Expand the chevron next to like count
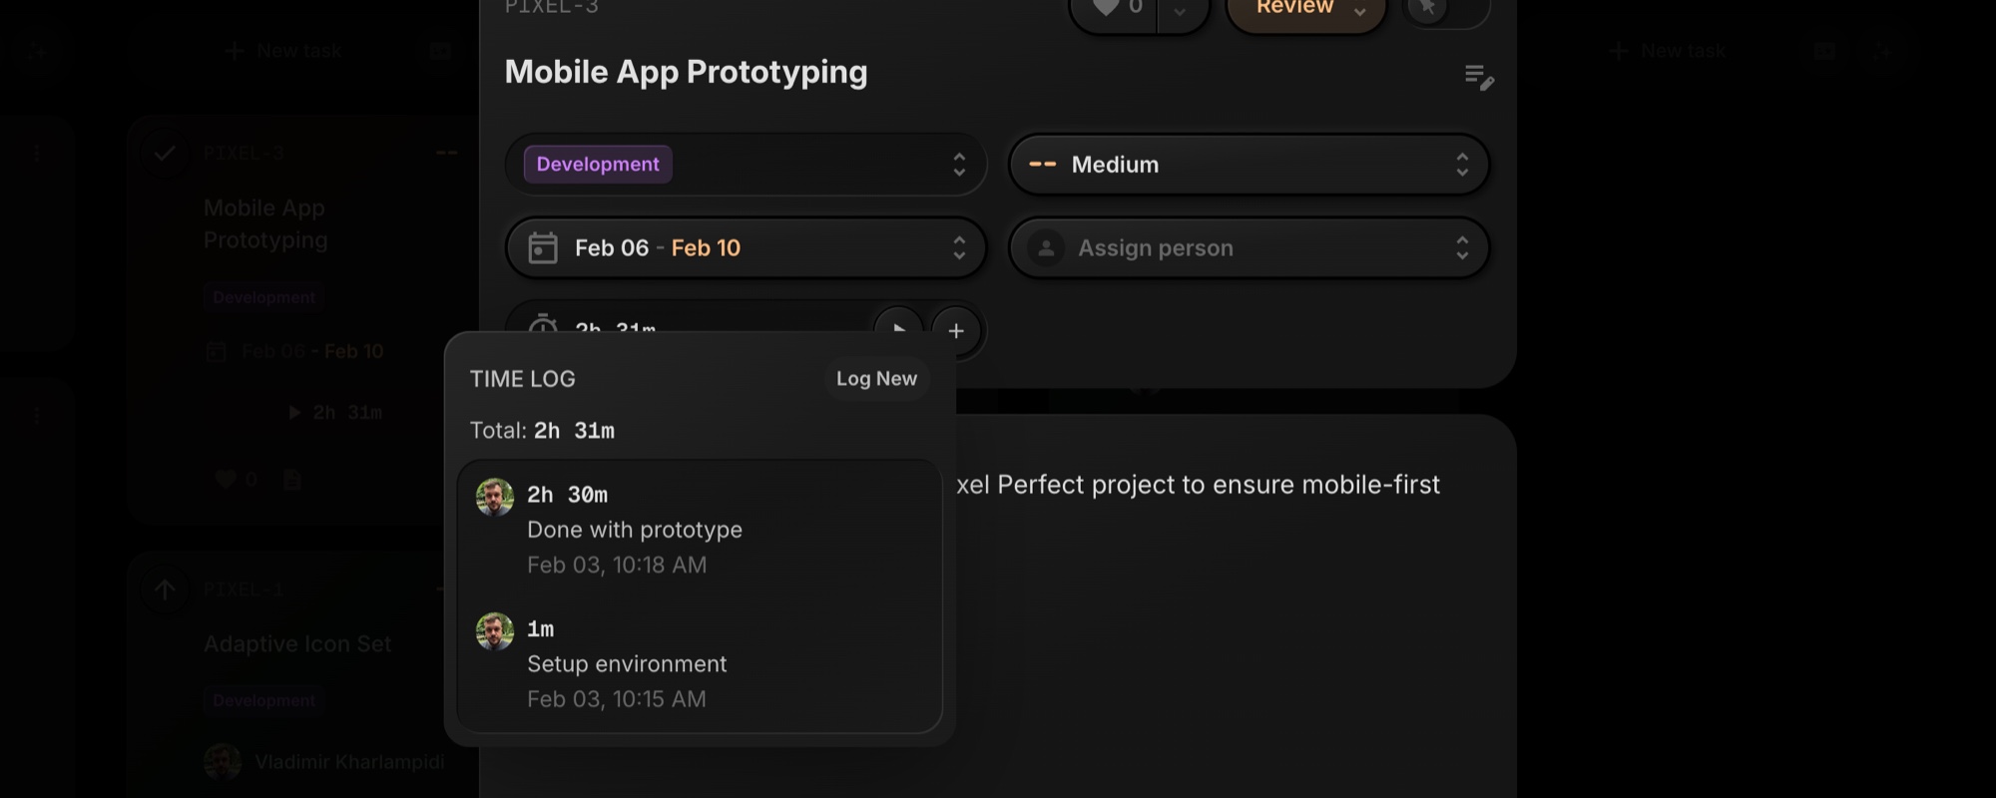Viewport: 1996px width, 798px height. point(1180,10)
